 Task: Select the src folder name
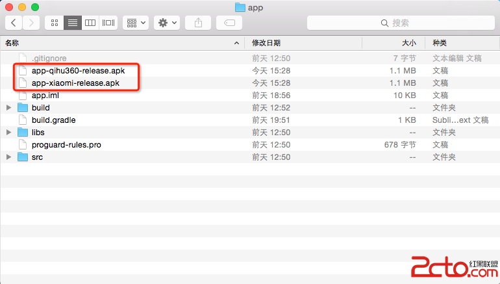(37, 157)
